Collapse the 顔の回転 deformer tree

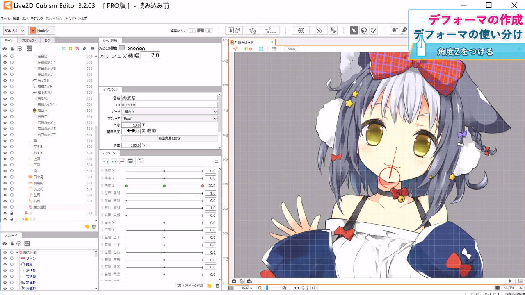tap(17, 252)
